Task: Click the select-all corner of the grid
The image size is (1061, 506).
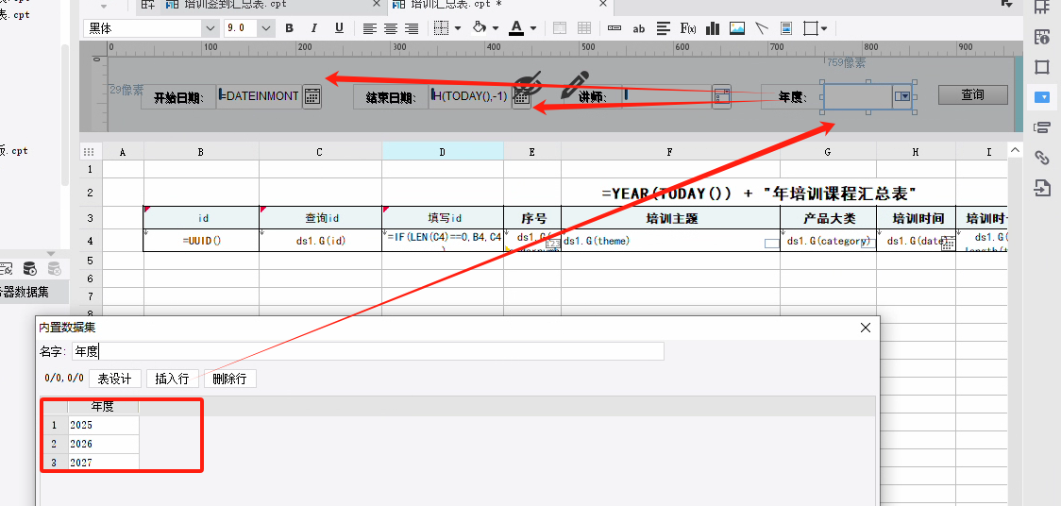Action: [88, 152]
